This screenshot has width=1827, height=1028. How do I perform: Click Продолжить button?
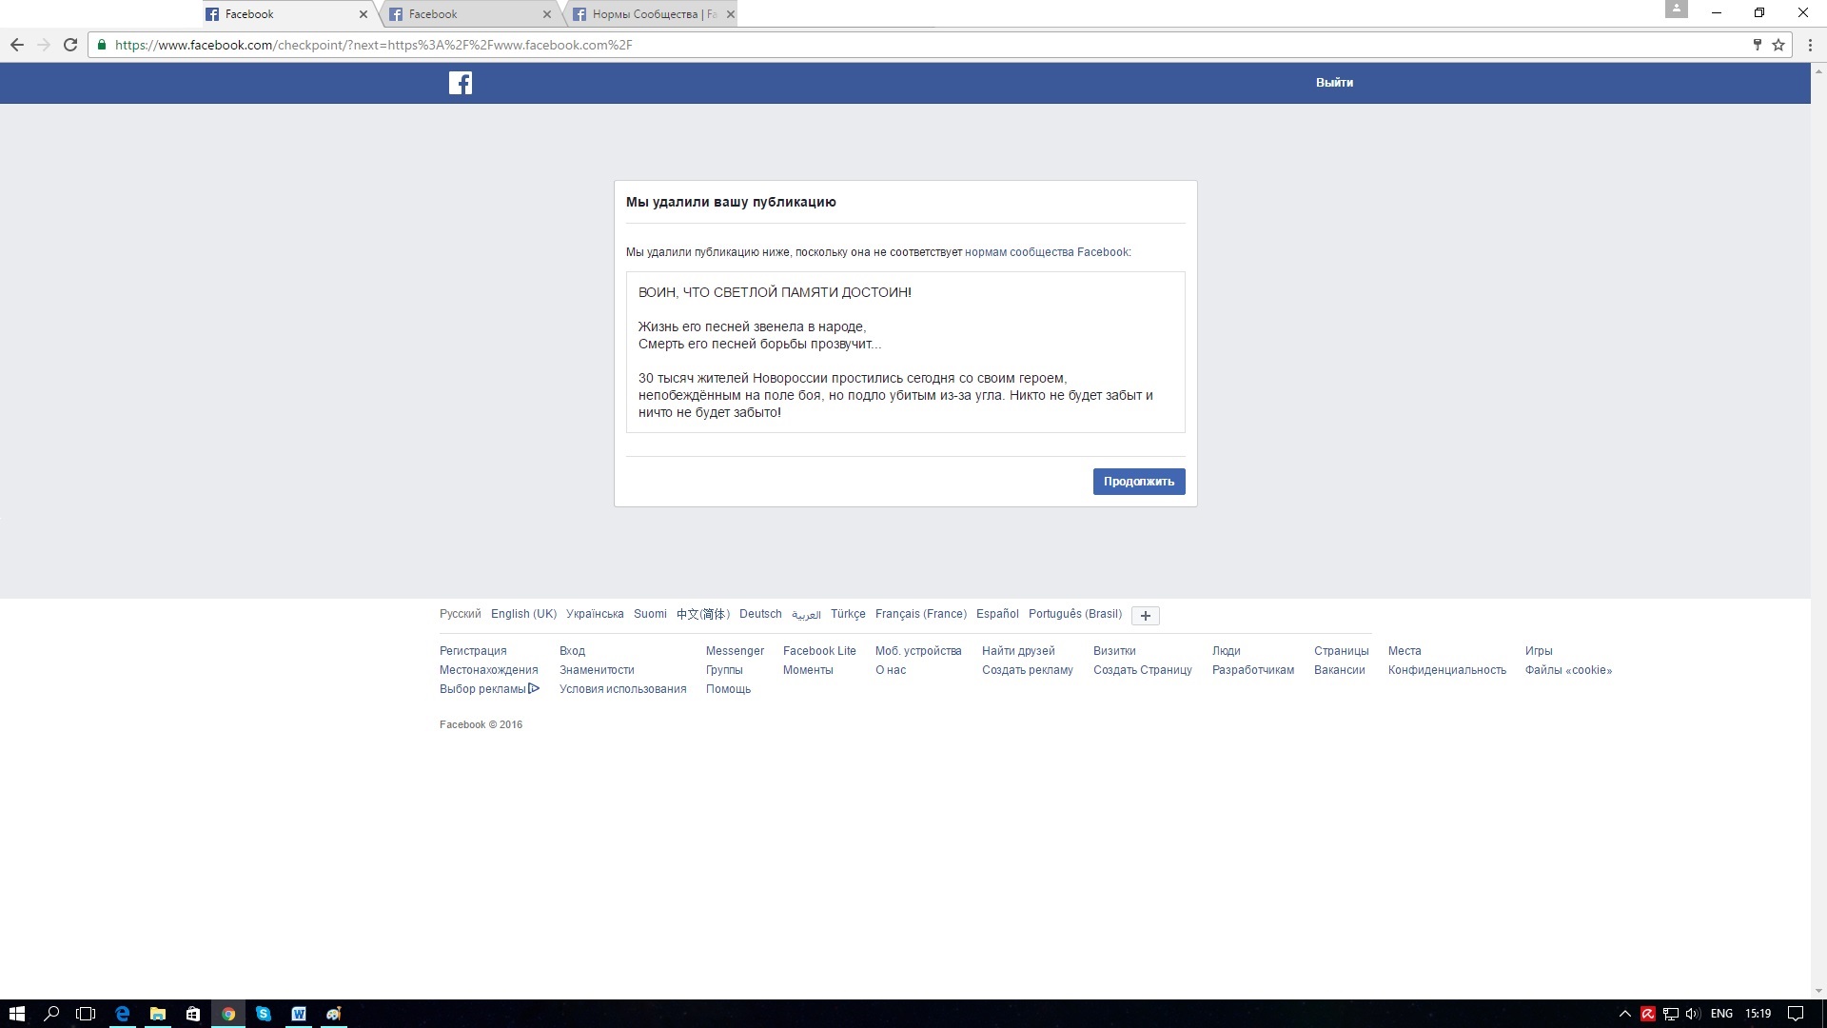pos(1139,482)
